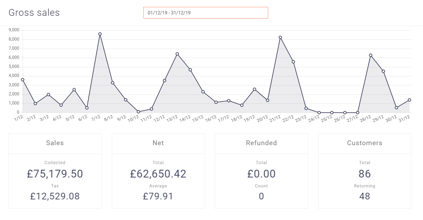Click the Gross sales heading
The image size is (423, 220).
34,13
